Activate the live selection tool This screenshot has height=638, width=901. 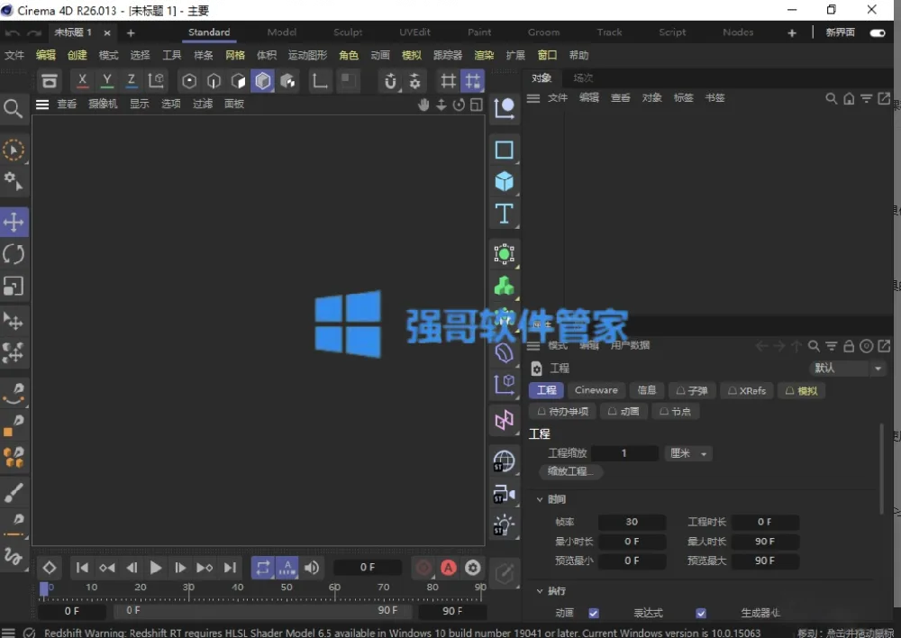click(14, 150)
